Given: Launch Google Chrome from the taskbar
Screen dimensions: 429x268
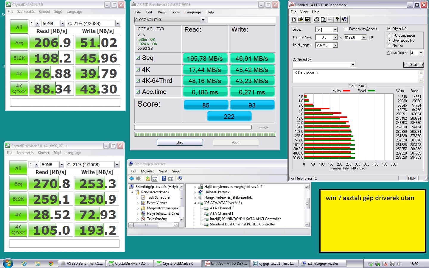Looking at the screenshot, I should tap(51, 264).
